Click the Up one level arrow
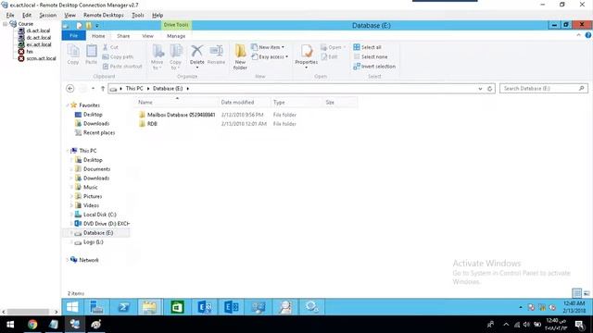The height and width of the screenshot is (333, 593). (x=103, y=89)
